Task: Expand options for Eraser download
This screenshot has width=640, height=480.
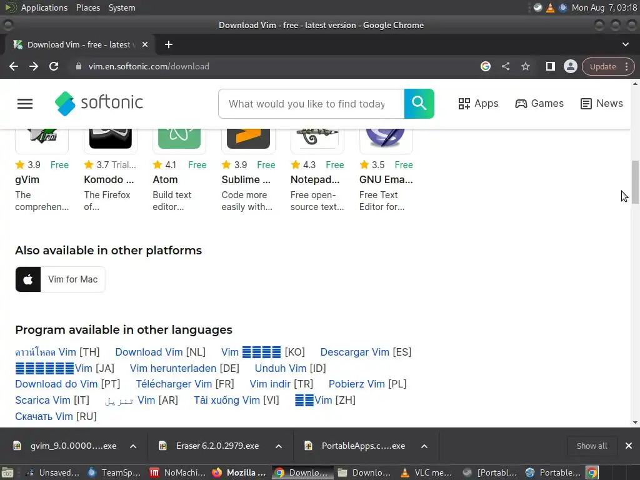Action: tap(279, 446)
